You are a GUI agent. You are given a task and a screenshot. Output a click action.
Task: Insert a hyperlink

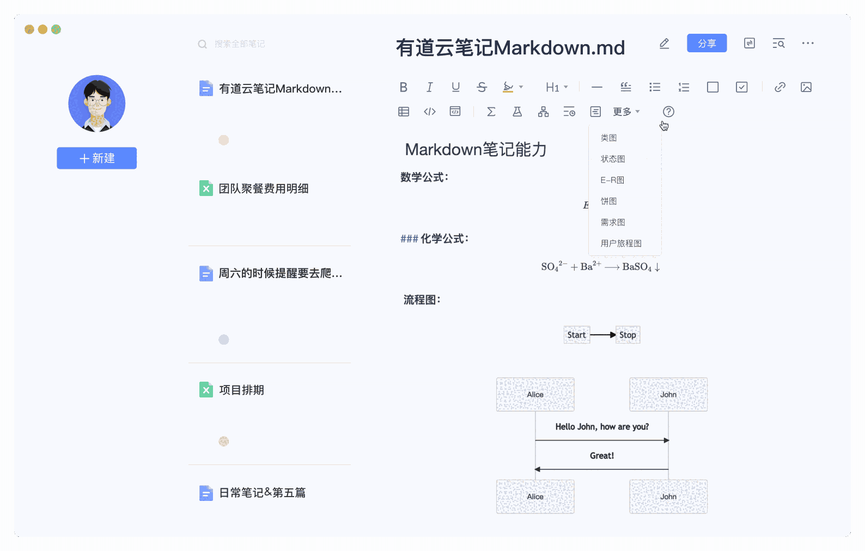coord(780,87)
